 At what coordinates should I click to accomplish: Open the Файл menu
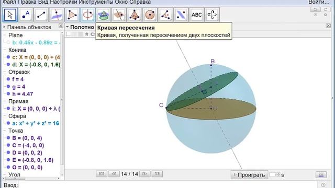pos(9,2)
